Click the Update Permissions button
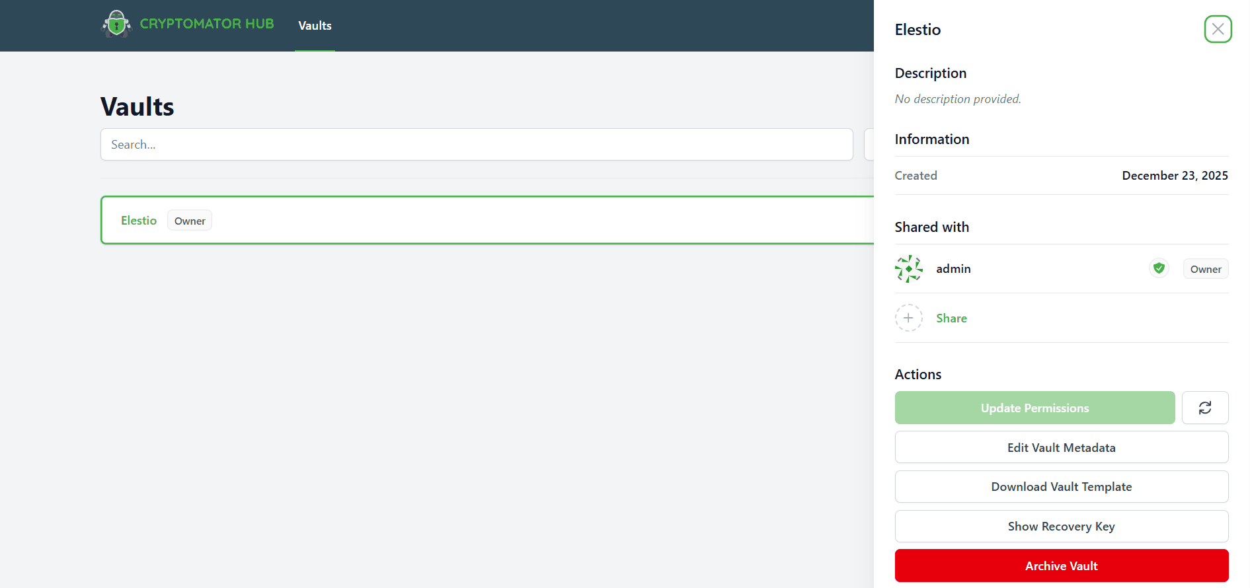Image resolution: width=1250 pixels, height=588 pixels. point(1035,408)
